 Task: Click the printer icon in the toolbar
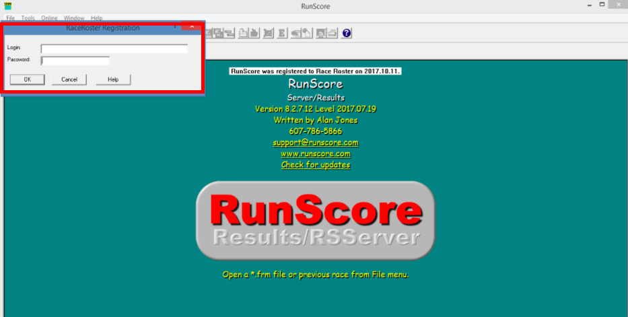click(x=333, y=33)
